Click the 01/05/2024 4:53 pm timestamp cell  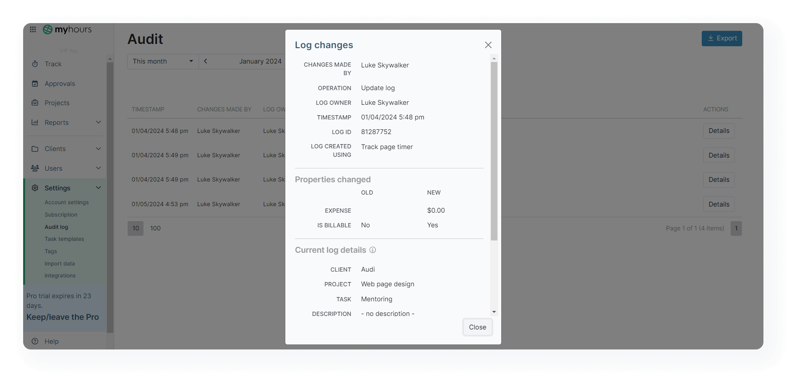point(160,204)
